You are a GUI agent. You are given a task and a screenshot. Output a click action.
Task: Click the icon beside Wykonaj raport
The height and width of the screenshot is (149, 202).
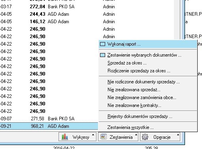(102, 44)
